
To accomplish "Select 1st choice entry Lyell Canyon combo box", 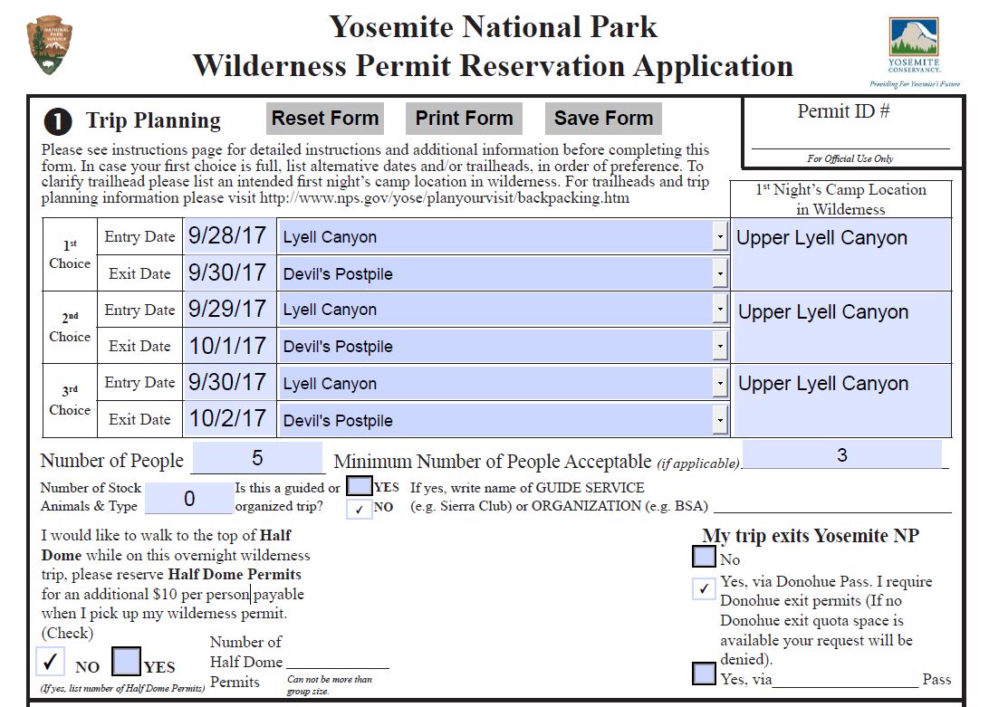I will click(x=503, y=237).
